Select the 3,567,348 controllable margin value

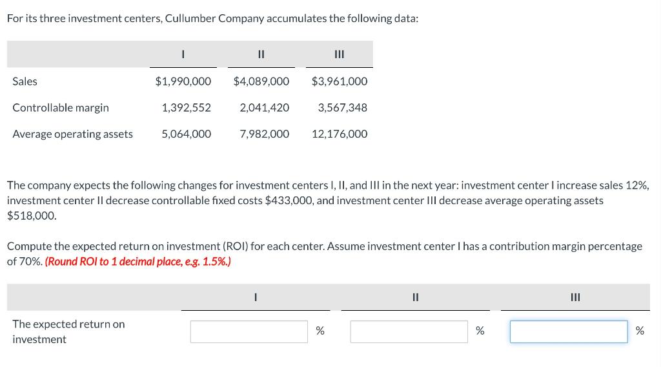click(343, 108)
